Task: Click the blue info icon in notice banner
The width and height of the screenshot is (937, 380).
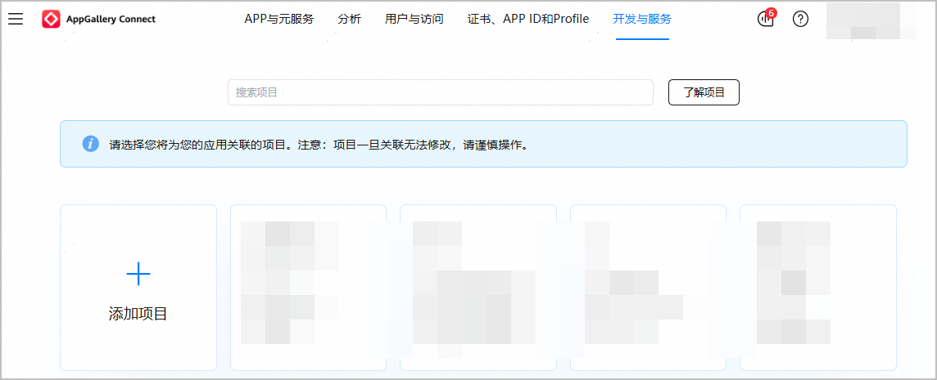Action: [90, 144]
